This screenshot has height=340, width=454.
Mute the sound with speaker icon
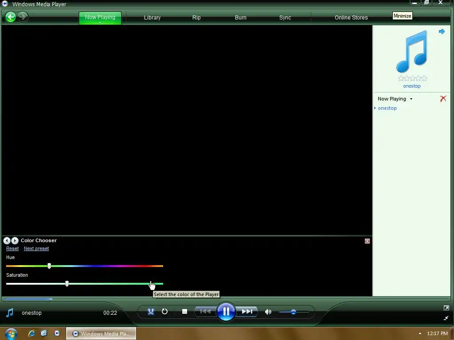pyautogui.click(x=268, y=312)
